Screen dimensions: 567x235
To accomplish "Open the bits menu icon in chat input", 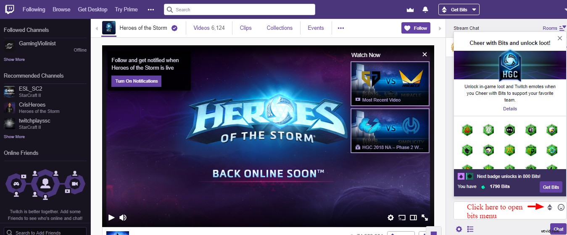I will tap(549, 207).
